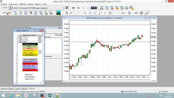Switch to the Депозит tab

point(24,89)
